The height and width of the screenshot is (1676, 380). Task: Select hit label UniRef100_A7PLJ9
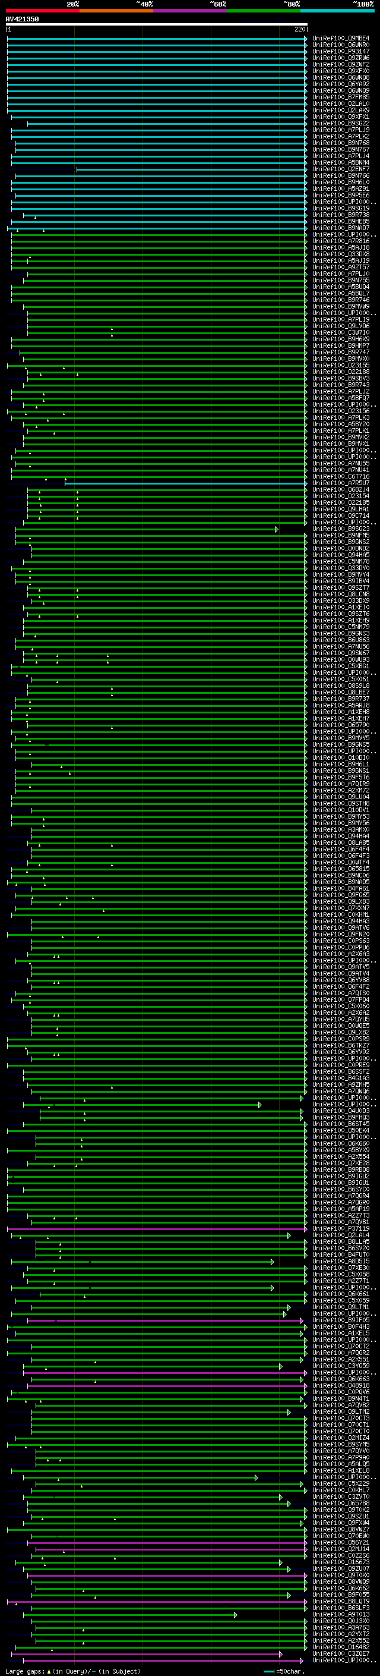point(341,130)
